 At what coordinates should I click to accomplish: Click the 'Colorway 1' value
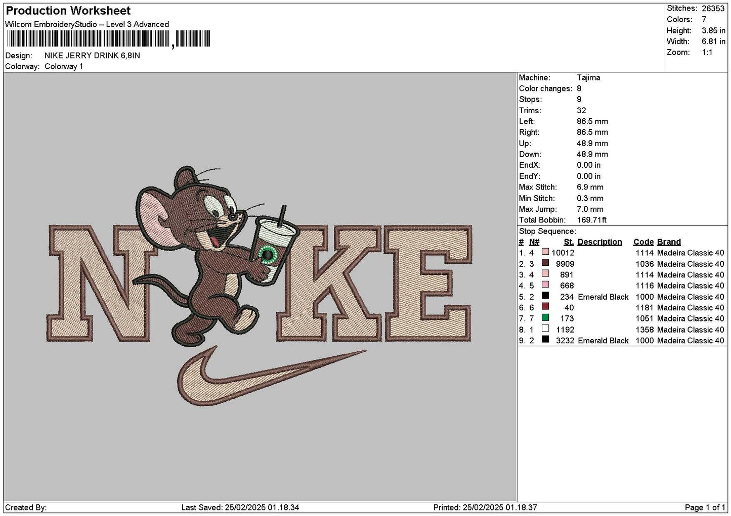point(64,67)
